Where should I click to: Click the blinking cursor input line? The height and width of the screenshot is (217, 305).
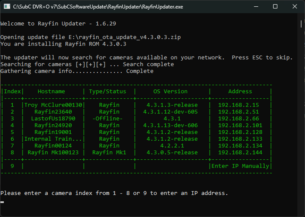click(2, 202)
